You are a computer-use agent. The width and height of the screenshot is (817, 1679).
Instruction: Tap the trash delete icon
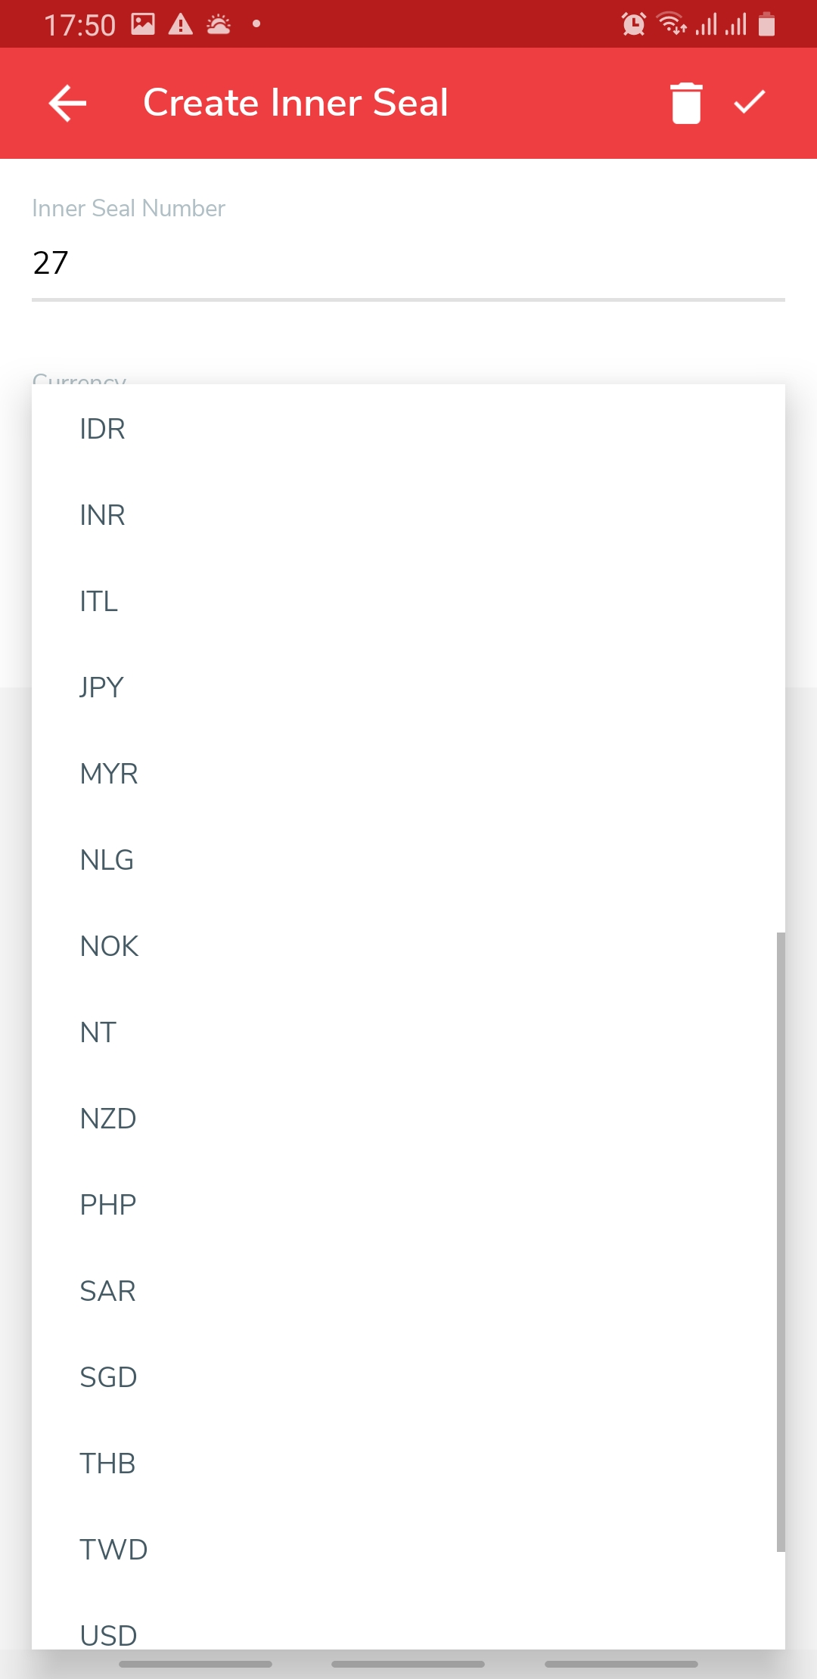(x=686, y=103)
